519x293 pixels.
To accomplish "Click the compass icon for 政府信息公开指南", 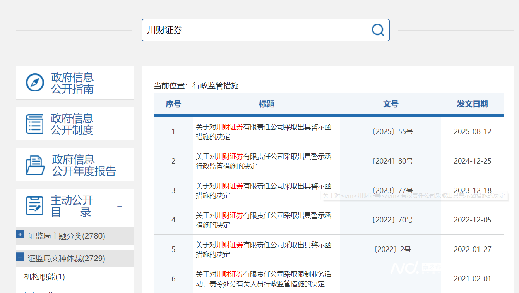I will [x=35, y=83].
